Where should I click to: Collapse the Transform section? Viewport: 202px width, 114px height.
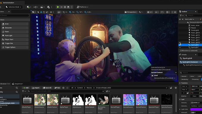click(180, 83)
